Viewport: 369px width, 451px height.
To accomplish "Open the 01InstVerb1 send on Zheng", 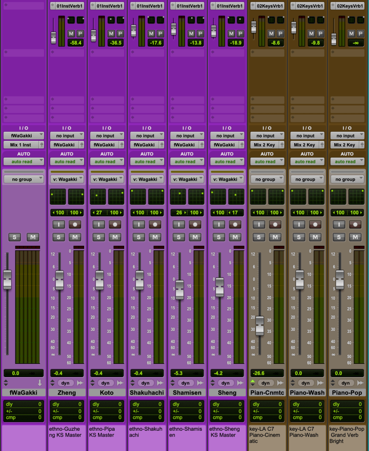I will (67, 6).
